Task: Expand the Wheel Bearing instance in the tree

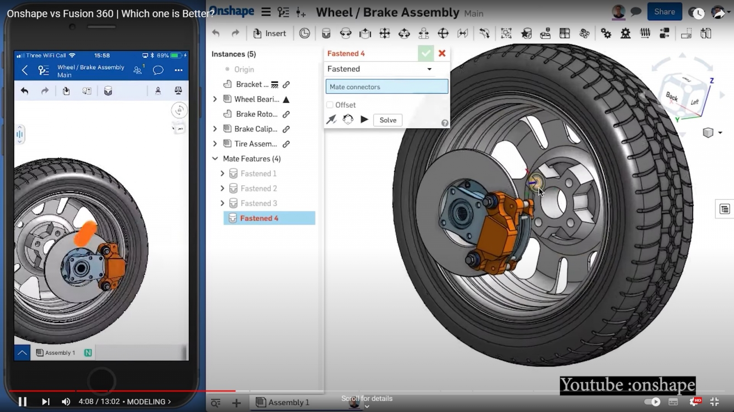Action: coord(215,99)
